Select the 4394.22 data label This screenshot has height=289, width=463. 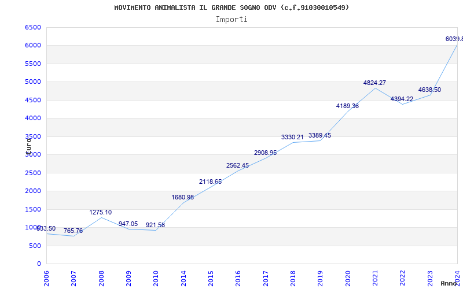402,99
